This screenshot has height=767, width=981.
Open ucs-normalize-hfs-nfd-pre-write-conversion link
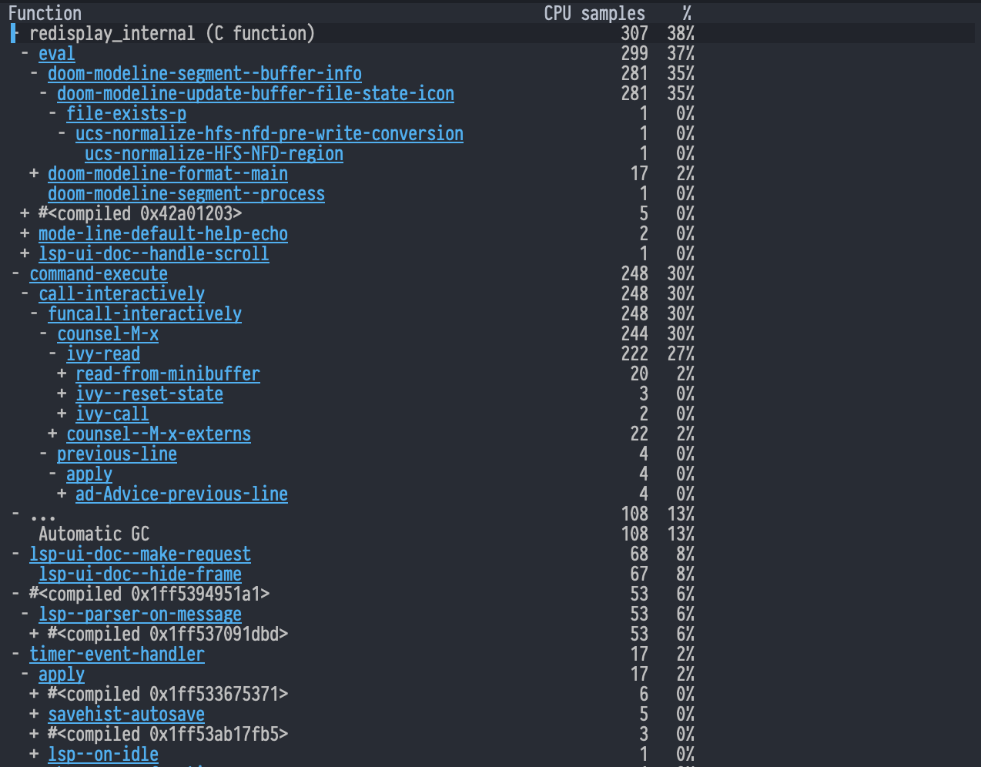[270, 133]
